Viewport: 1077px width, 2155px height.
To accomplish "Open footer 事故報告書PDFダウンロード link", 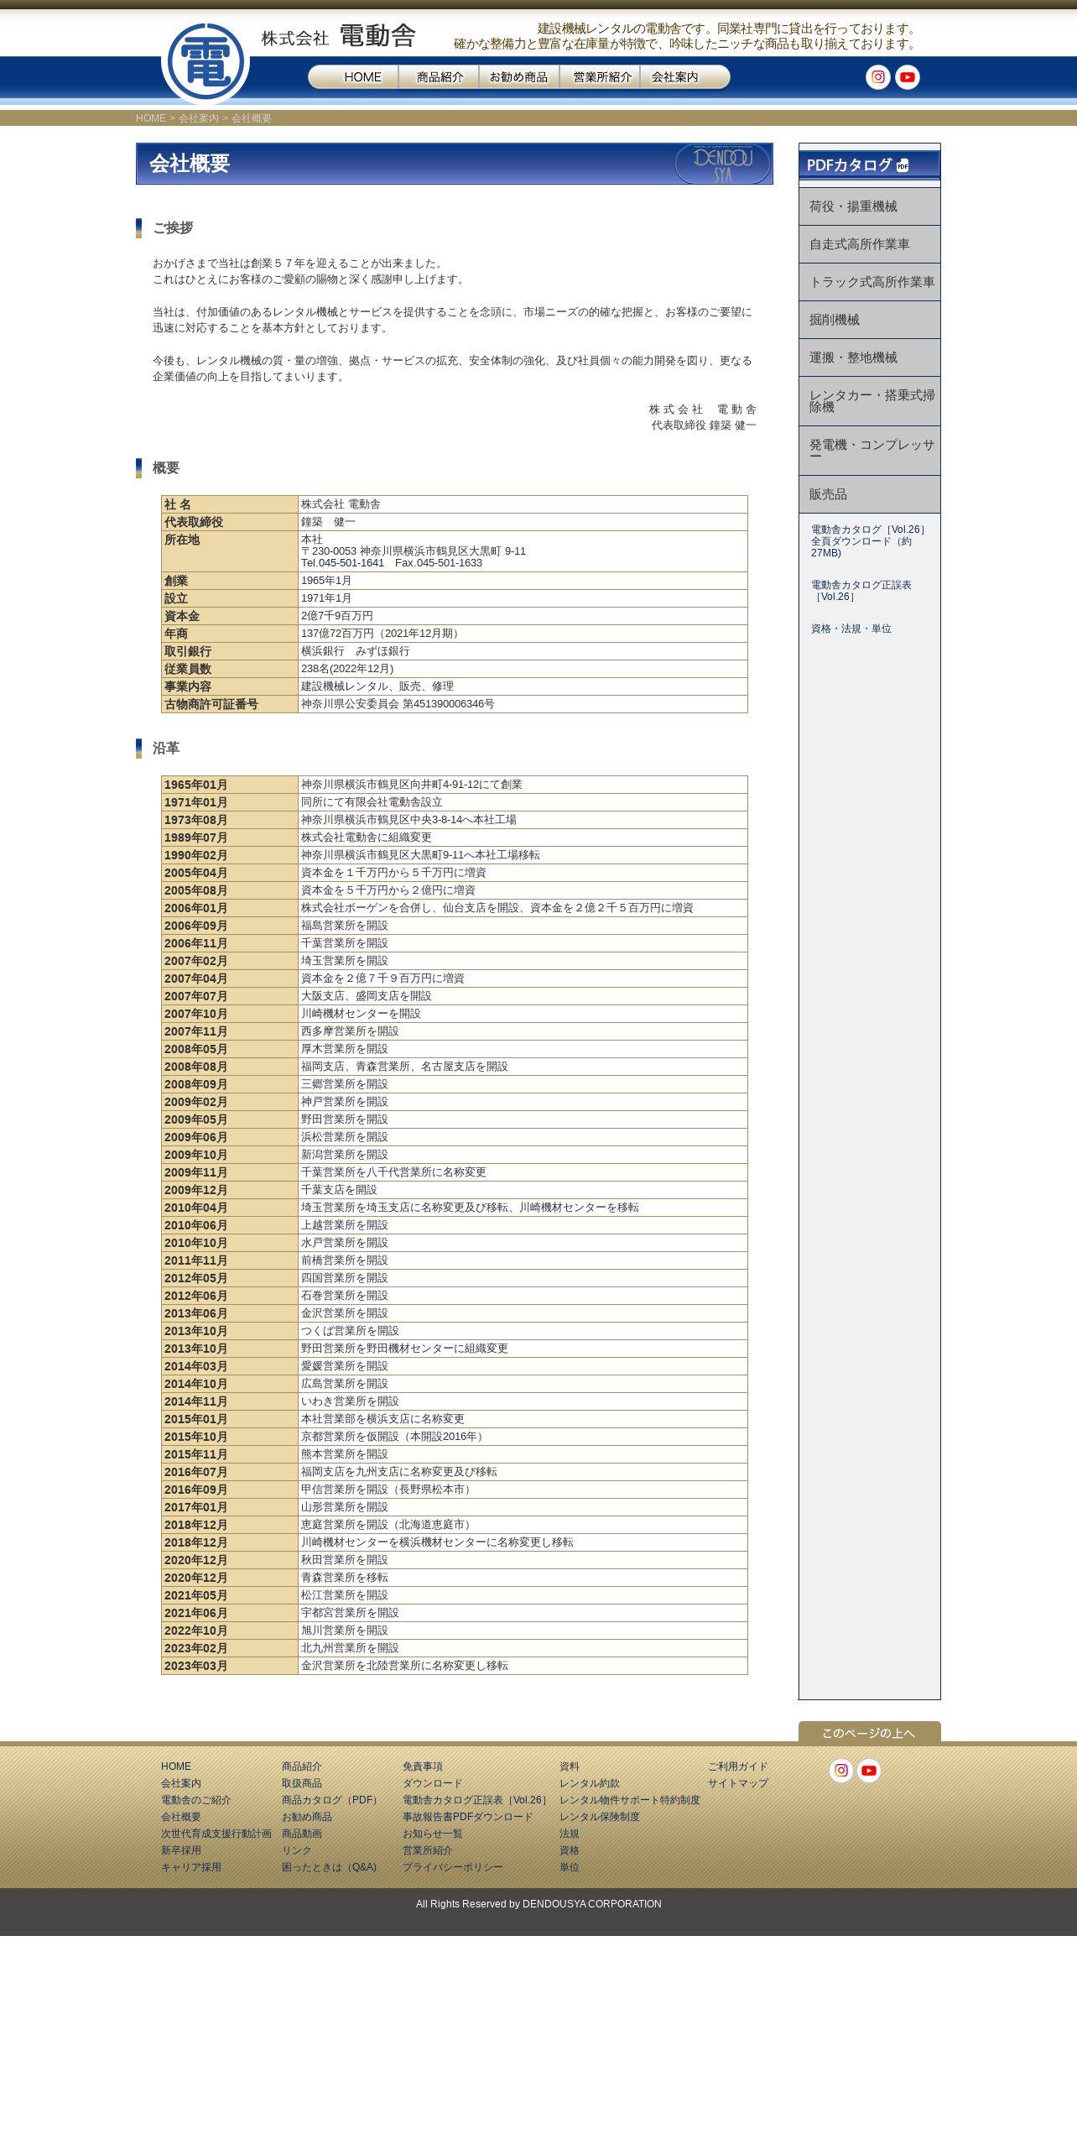I will coord(468,1817).
